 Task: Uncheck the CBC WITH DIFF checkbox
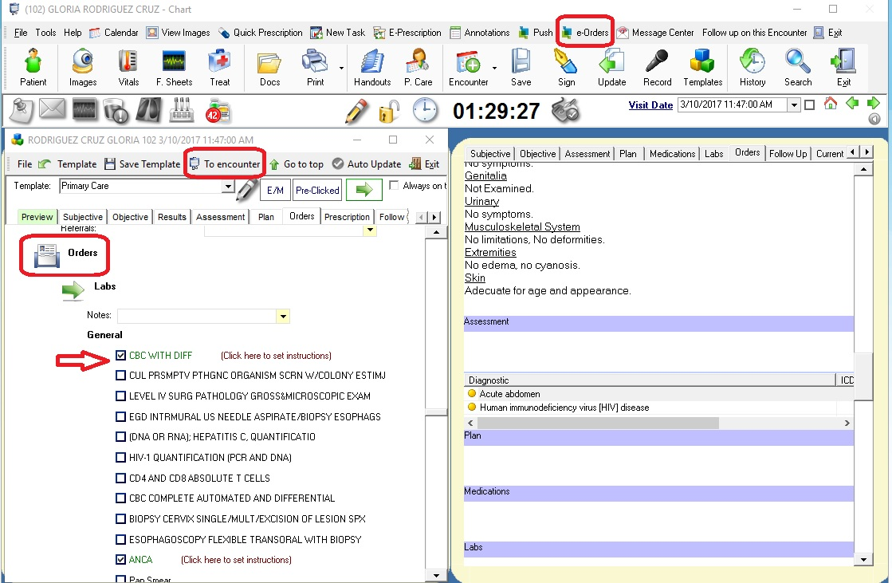click(120, 356)
